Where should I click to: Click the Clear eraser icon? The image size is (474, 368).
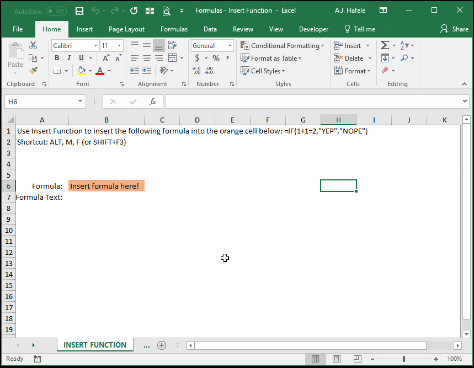pyautogui.click(x=385, y=71)
